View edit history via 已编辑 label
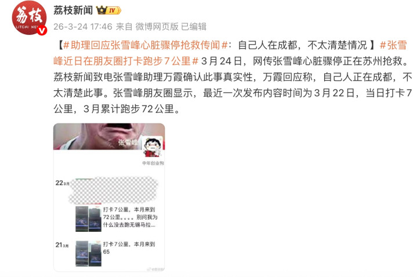The height and width of the screenshot is (277, 417). (194, 27)
